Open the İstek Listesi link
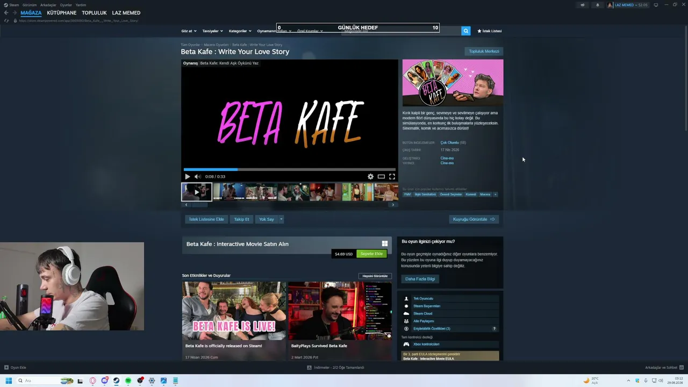The height and width of the screenshot is (387, 688). (490, 31)
